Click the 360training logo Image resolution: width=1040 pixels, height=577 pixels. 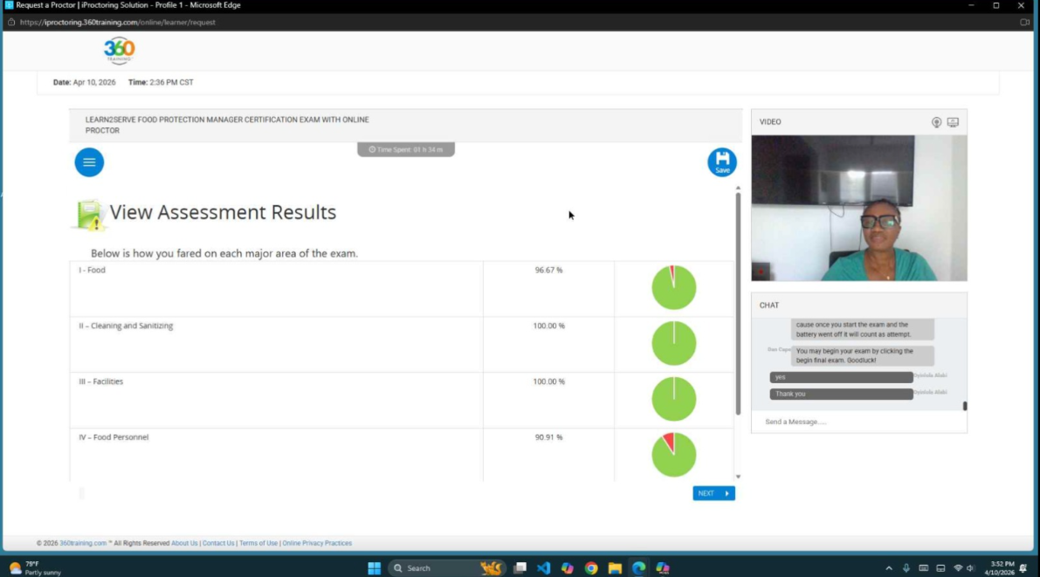120,51
